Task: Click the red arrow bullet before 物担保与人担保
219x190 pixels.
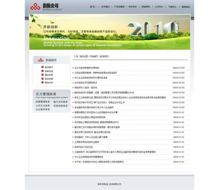Action: click(x=73, y=88)
